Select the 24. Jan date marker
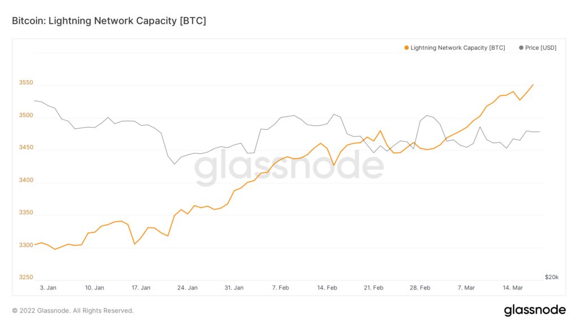Screen dimensions: 578x325 pos(187,288)
